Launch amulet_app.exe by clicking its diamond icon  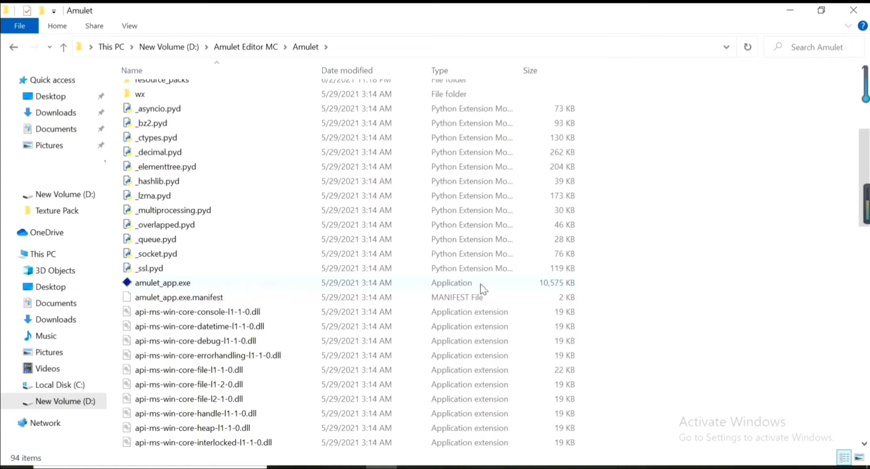[127, 282]
